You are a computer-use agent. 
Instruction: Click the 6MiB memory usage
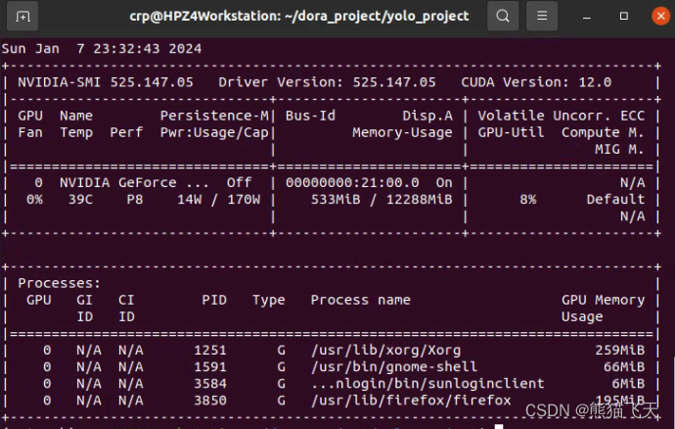pyautogui.click(x=628, y=384)
